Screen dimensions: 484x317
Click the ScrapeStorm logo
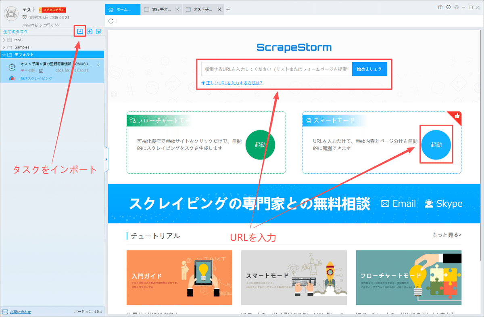pos(294,48)
